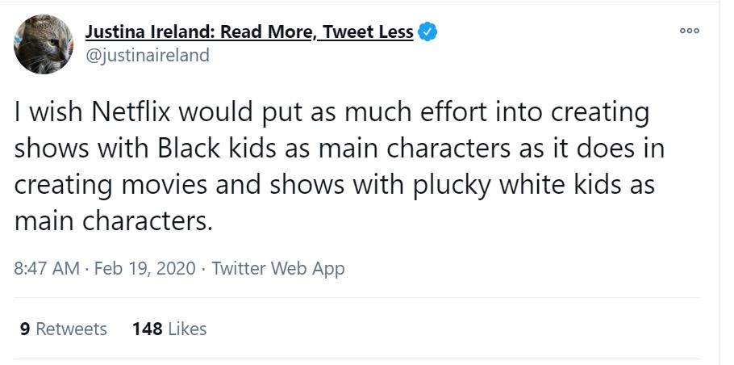
Task: Click the word "Retweets" label
Action: pyautogui.click(x=72, y=329)
